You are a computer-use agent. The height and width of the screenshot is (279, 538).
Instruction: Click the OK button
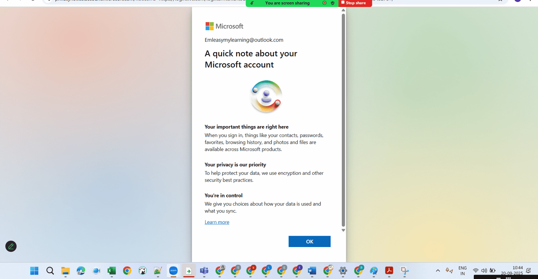coord(309,241)
